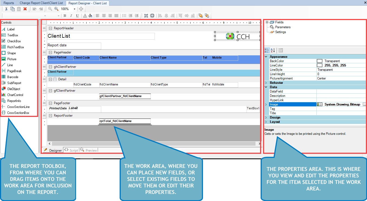Expand the Behavior property category

point(266,83)
